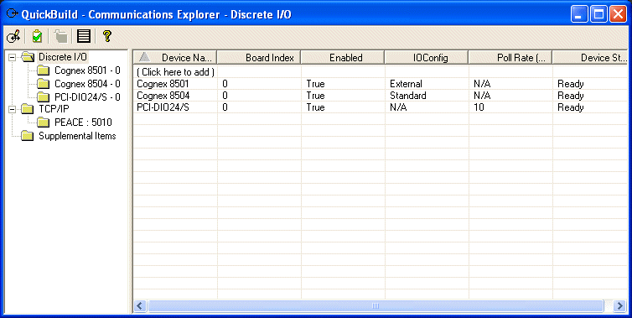Click the open folder icon beside Discrete I/O

coord(28,57)
